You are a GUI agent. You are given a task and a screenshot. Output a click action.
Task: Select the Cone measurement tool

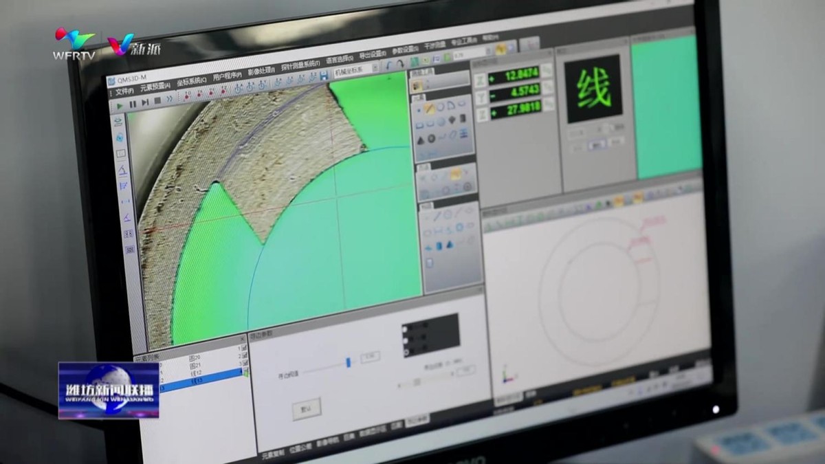pyautogui.click(x=421, y=140)
